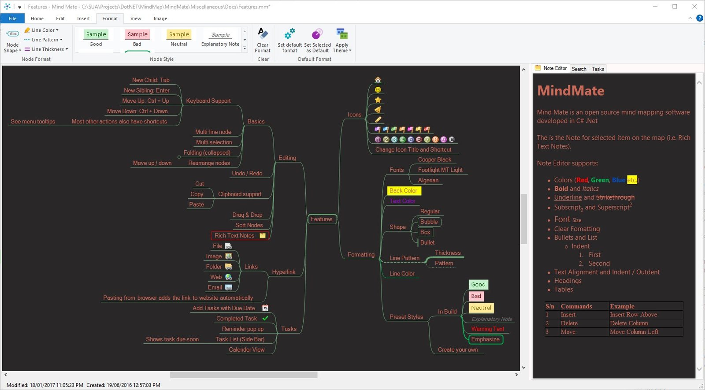Click the smiley face icon node
Image resolution: width=705 pixels, height=390 pixels.
[378, 90]
